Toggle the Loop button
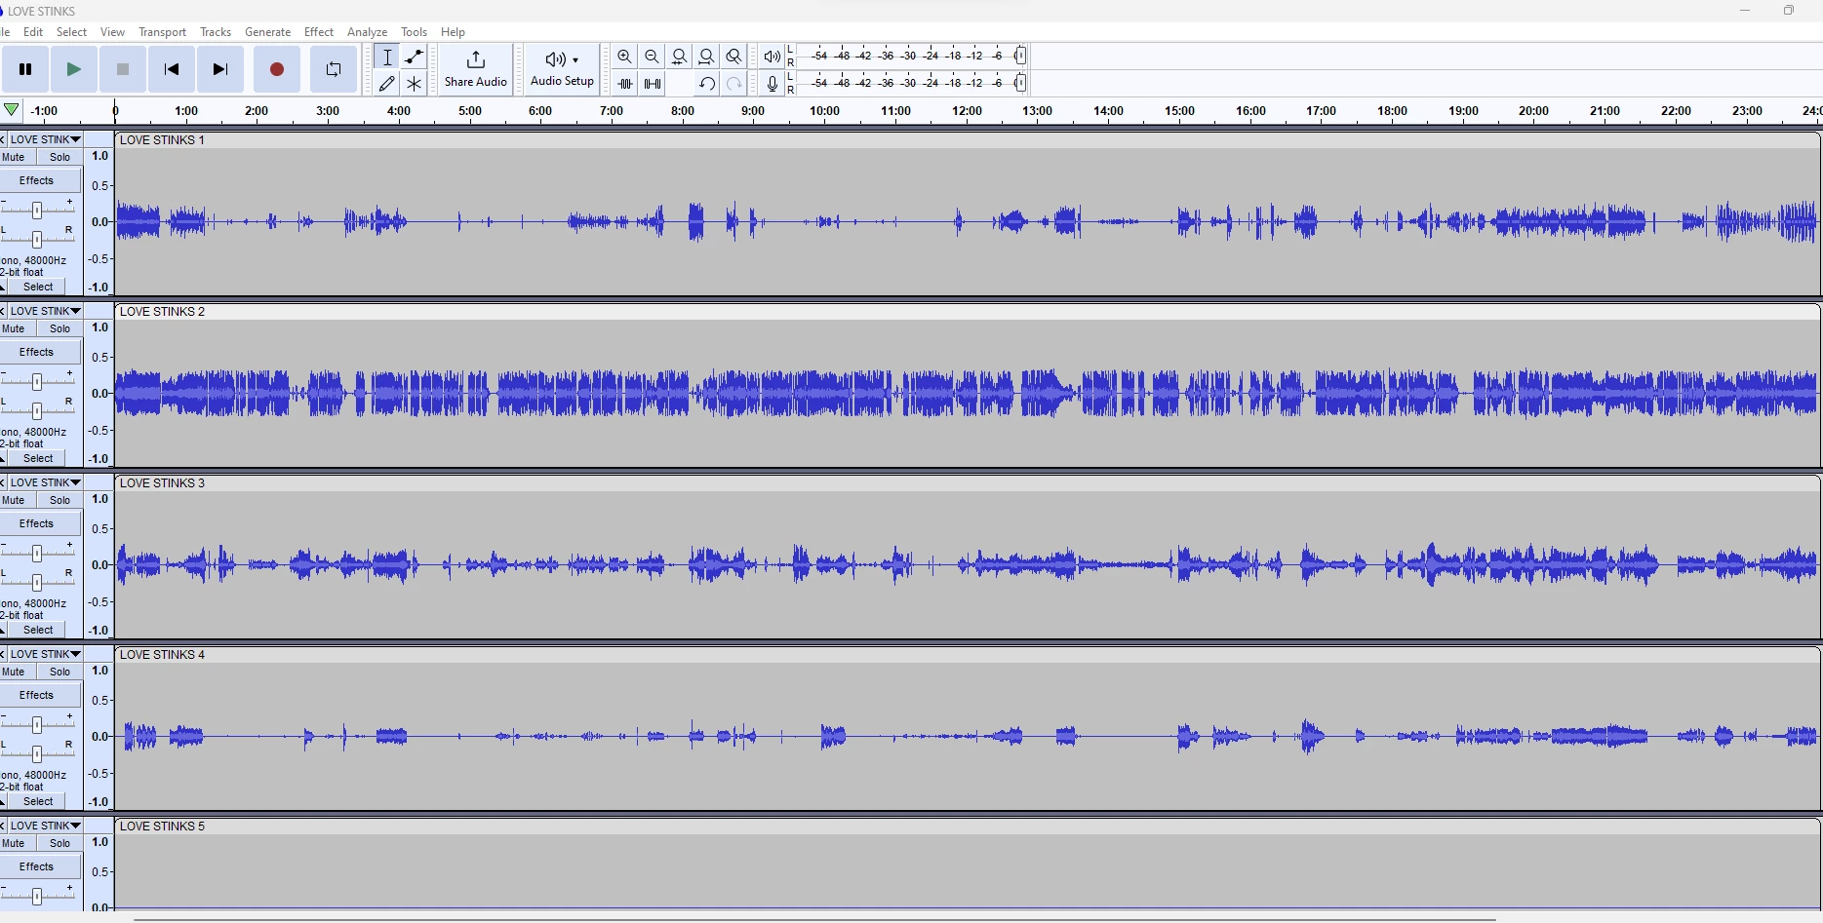1823x923 pixels. (334, 69)
